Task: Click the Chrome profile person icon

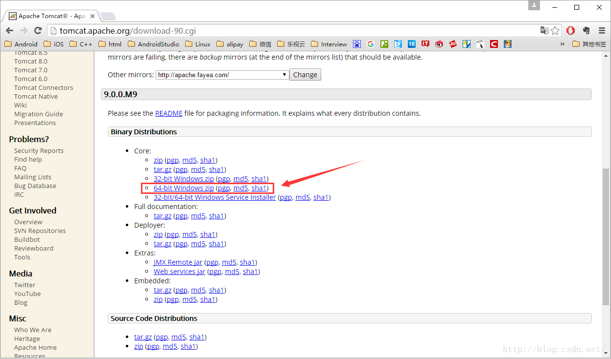Action: 534,5
